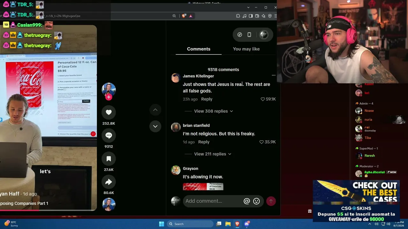Viewport: 408px width, 229px height.
Task: Open the profile avatar in TikTok header
Action: (x=264, y=35)
